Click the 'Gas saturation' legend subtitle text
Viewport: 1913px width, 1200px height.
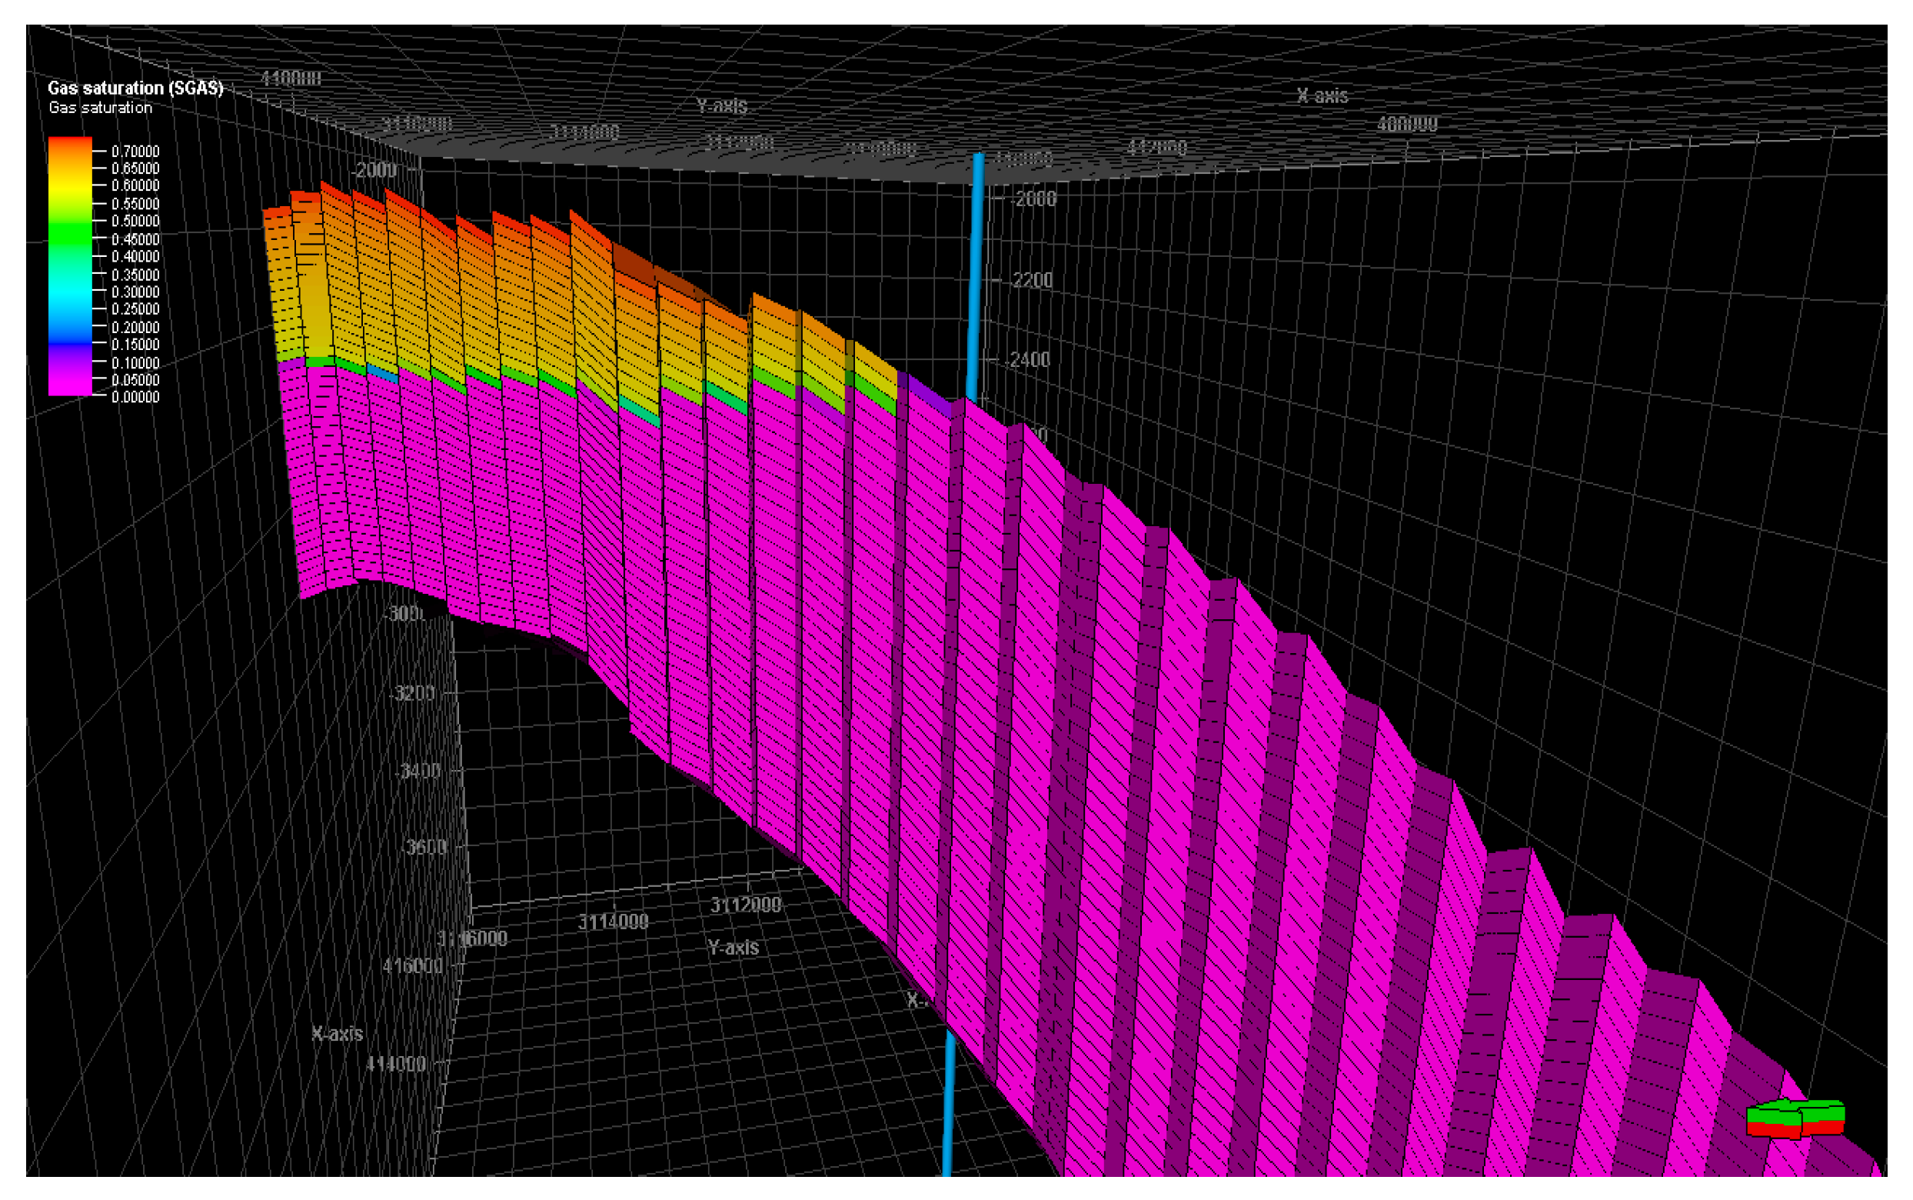[100, 108]
